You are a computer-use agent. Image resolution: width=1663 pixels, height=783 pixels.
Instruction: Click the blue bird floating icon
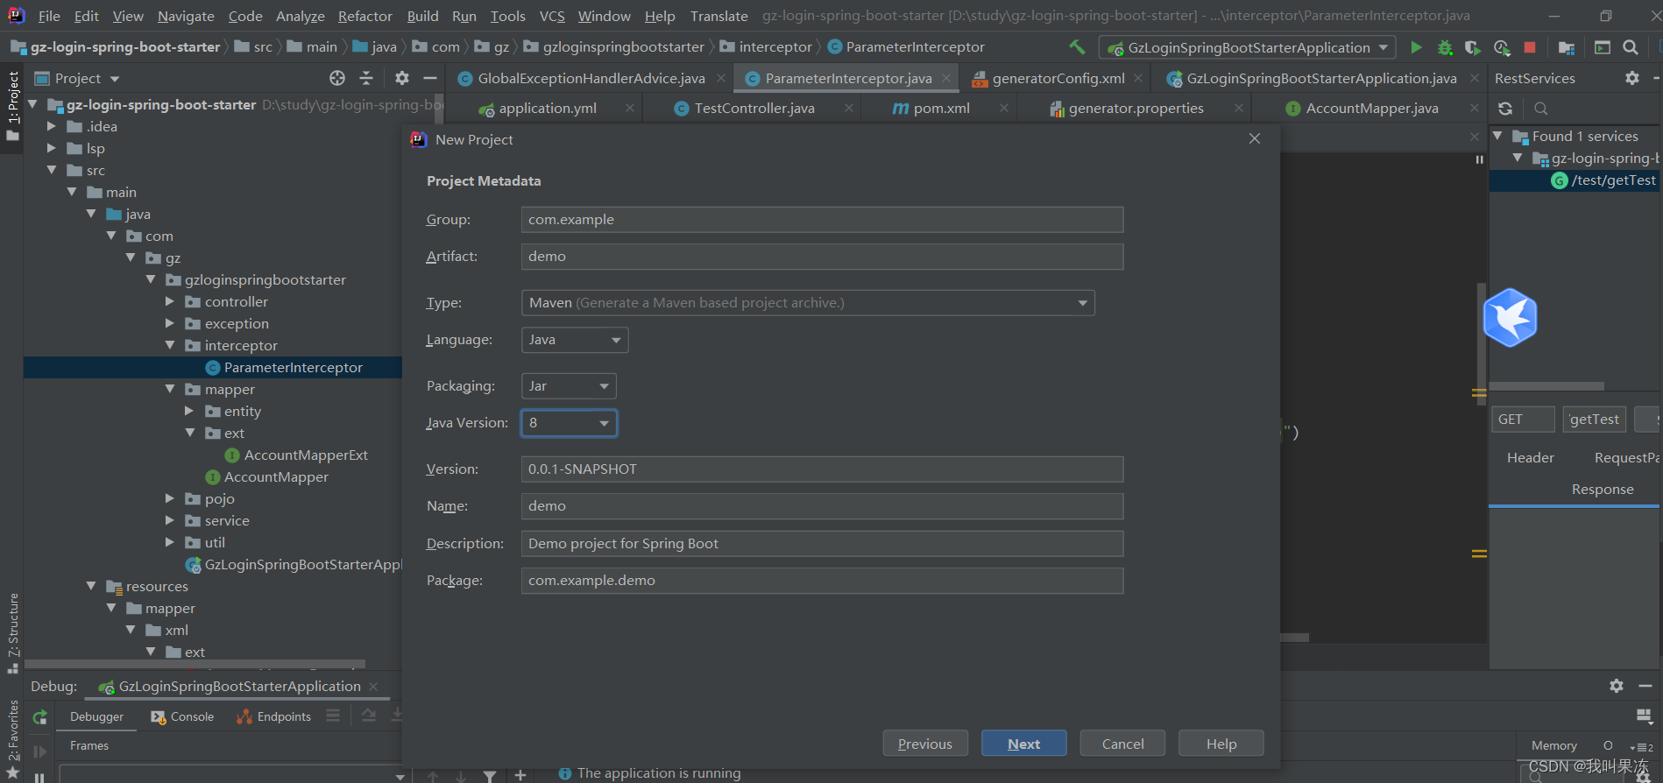click(x=1510, y=317)
